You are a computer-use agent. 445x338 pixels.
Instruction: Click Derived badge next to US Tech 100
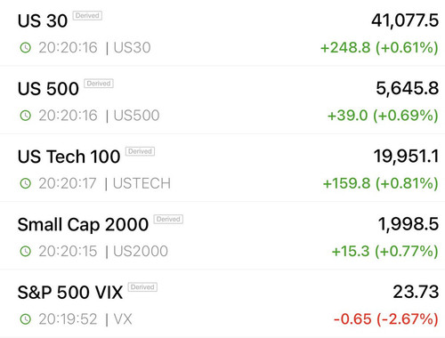click(x=140, y=151)
